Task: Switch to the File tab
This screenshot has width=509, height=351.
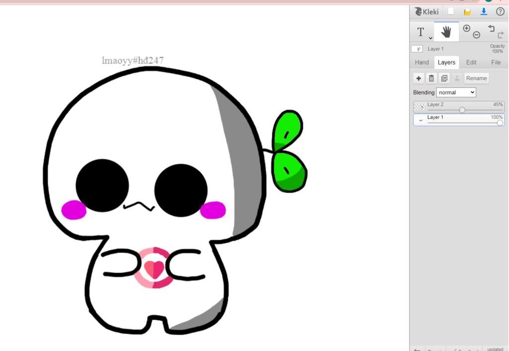Action: pyautogui.click(x=496, y=62)
